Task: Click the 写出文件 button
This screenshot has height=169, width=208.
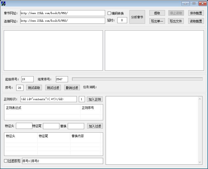Action: coord(176,21)
